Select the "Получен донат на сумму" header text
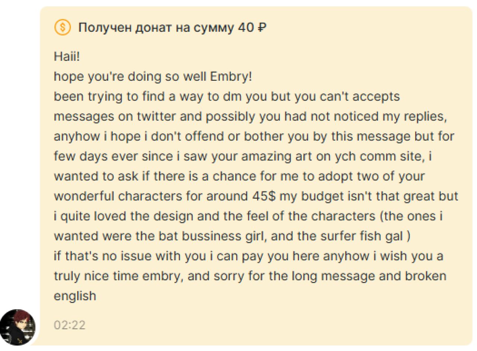 click(156, 28)
